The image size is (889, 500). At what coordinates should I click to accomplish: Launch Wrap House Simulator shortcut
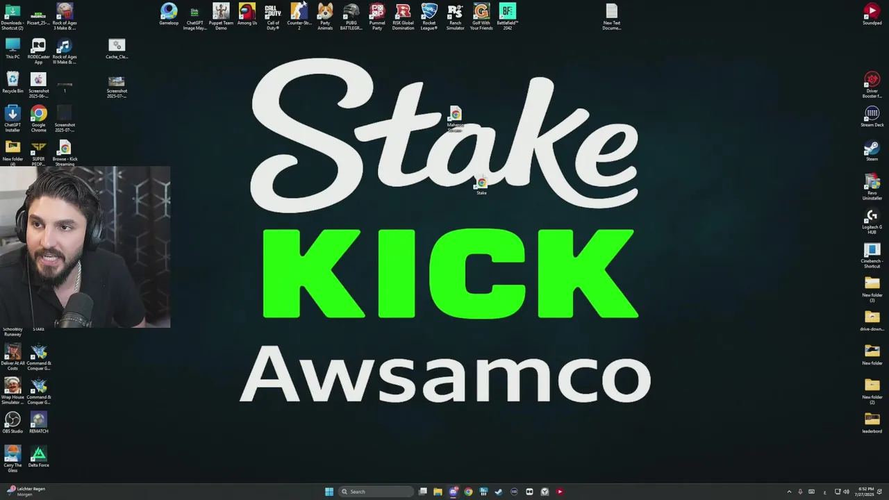pyautogui.click(x=13, y=391)
